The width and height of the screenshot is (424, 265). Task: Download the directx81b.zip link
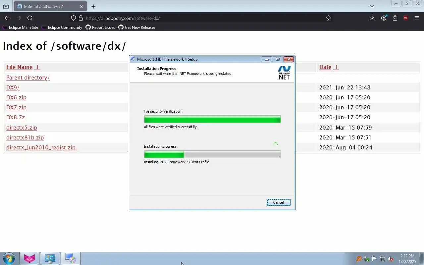[25, 137]
